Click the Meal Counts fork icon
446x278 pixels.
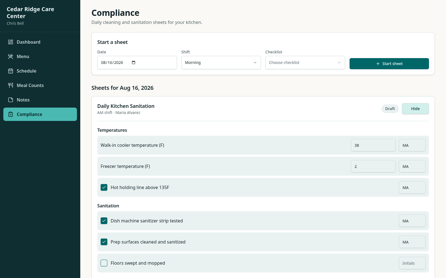coord(11,85)
